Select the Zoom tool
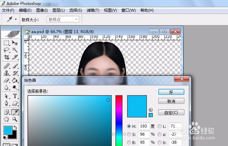The image size is (228, 146). (15, 119)
